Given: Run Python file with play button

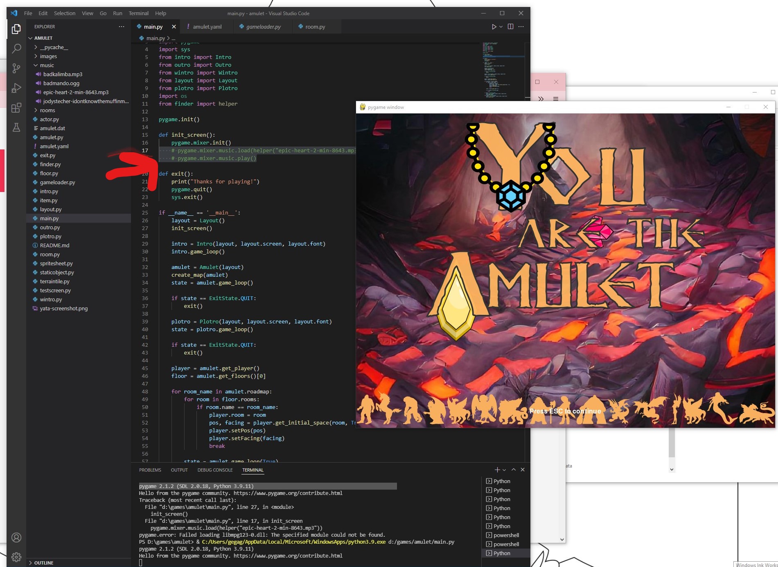Looking at the screenshot, I should pyautogui.click(x=494, y=27).
